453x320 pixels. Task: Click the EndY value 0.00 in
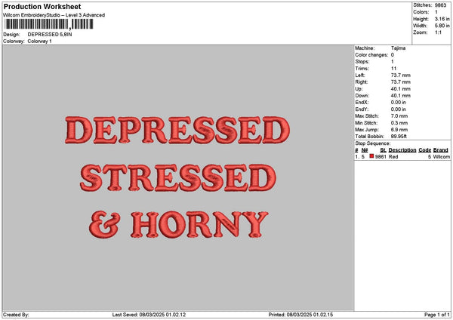[x=398, y=109]
